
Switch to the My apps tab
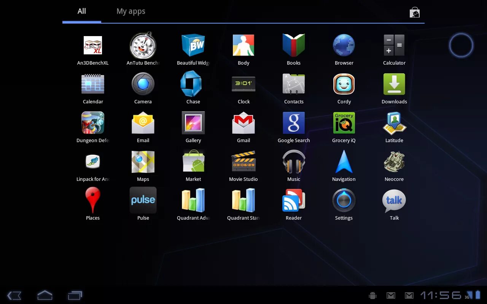[x=131, y=11]
